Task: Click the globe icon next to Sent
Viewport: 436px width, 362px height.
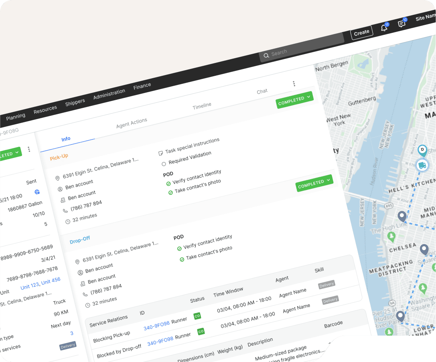Action: pos(37,192)
